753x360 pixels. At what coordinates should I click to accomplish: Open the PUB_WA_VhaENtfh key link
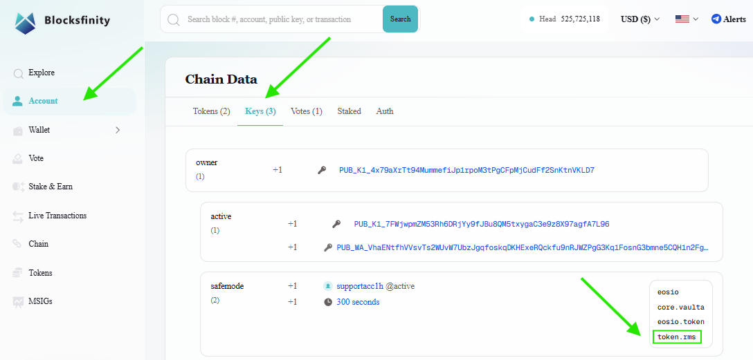523,247
